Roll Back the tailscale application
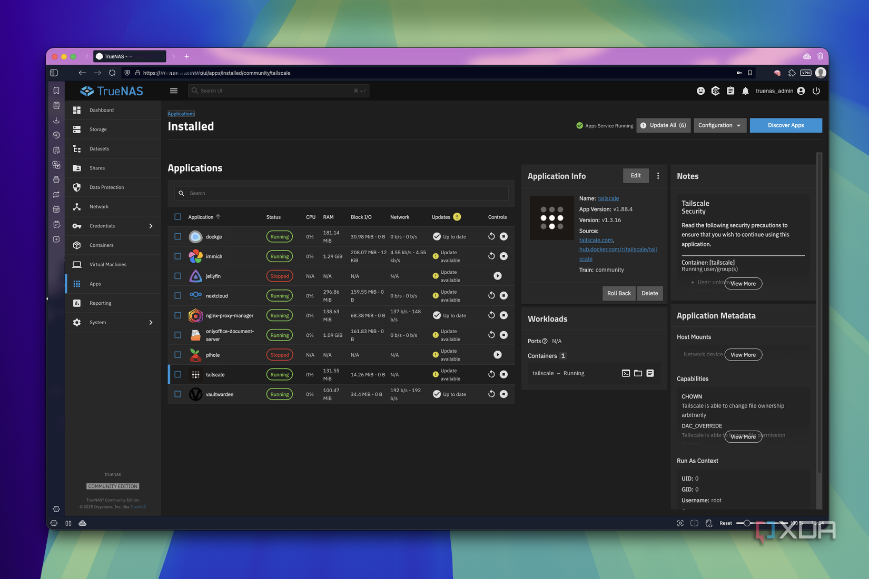The height and width of the screenshot is (579, 869). (x=618, y=293)
